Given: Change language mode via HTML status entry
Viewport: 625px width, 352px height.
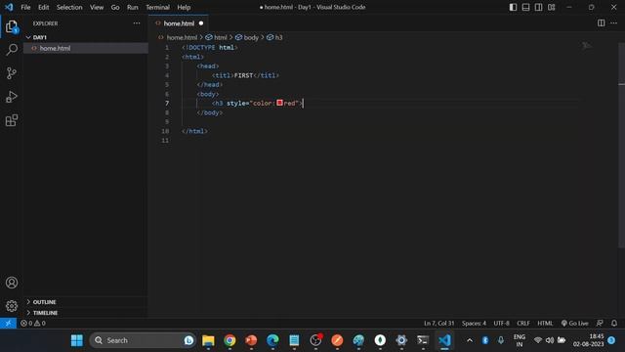Looking at the screenshot, I should point(545,324).
